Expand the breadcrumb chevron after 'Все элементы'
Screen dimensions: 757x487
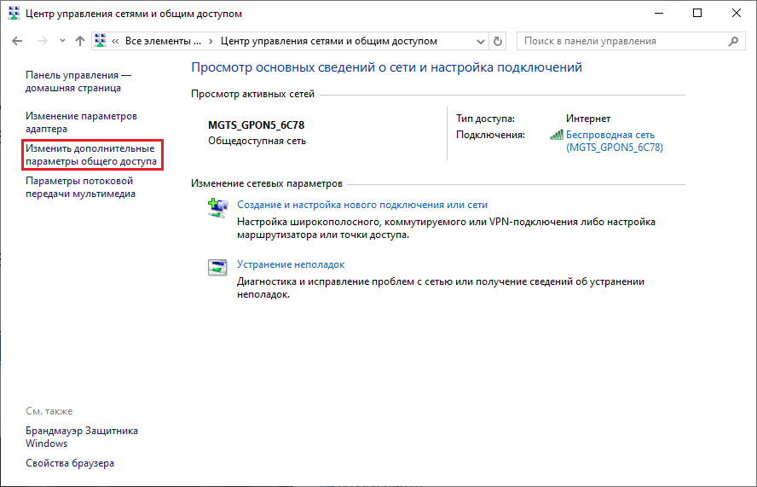point(211,41)
